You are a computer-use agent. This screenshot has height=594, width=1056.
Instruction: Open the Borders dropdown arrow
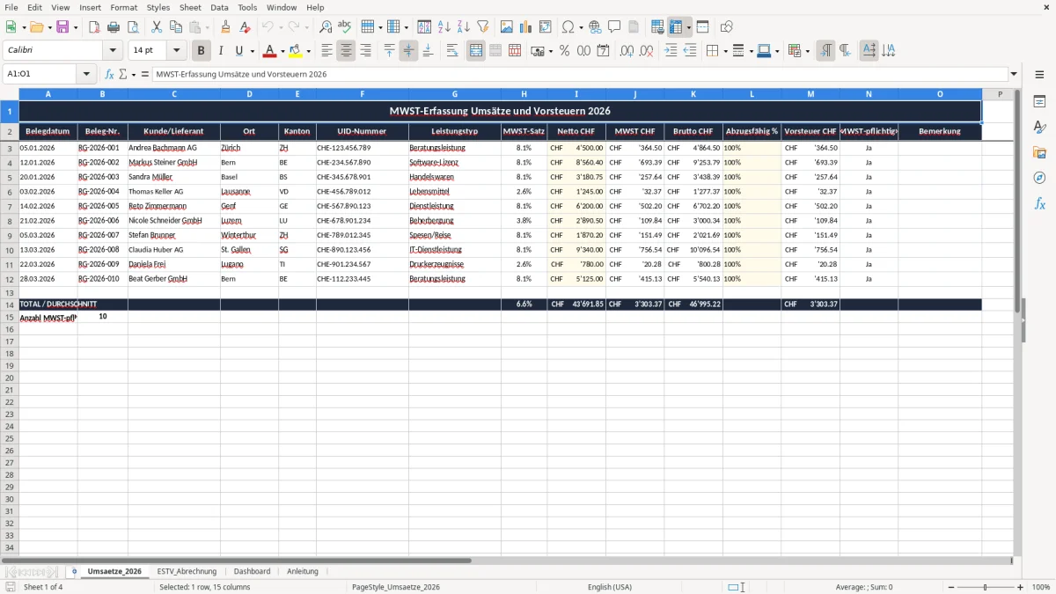(725, 51)
